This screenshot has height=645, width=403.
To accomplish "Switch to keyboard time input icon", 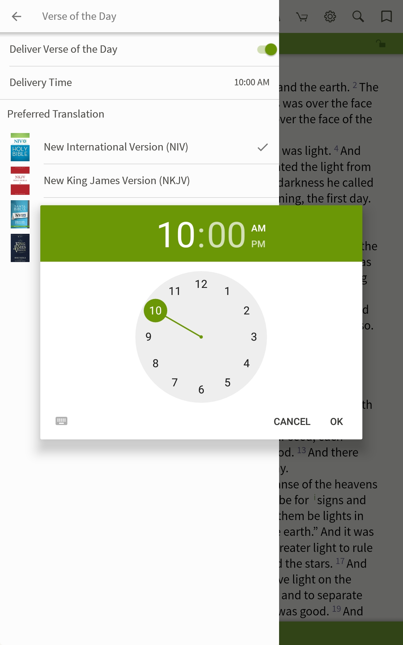I will tap(61, 421).
